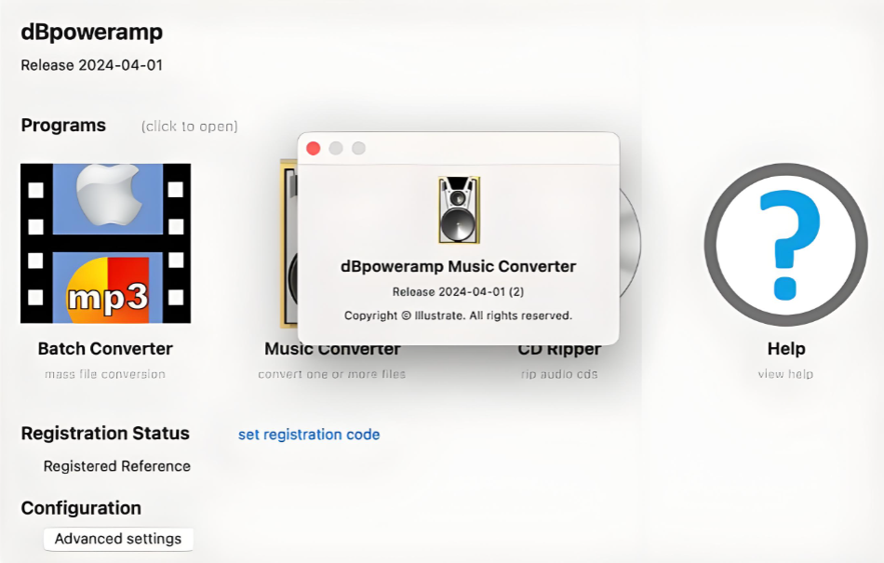
Task: Click the 'rip audio cds' caption
Action: (x=559, y=374)
